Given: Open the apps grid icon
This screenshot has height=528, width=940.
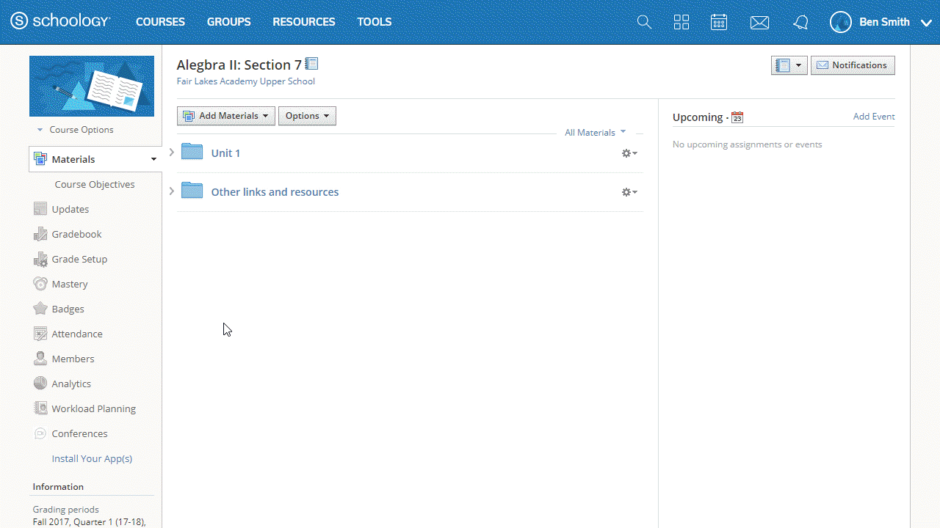Looking at the screenshot, I should pyautogui.click(x=681, y=22).
